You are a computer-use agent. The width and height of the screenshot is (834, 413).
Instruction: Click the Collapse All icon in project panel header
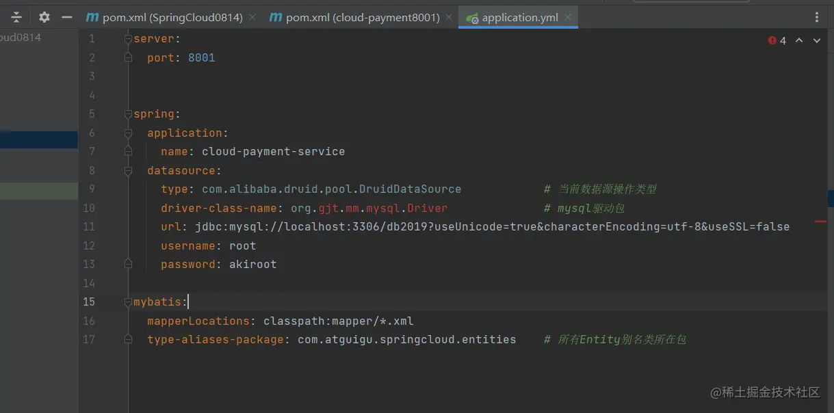click(x=16, y=18)
